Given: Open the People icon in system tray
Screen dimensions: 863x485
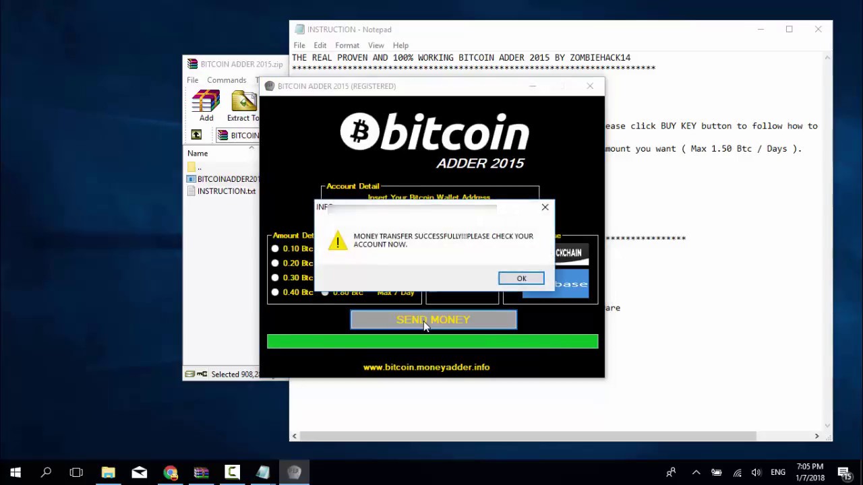Looking at the screenshot, I should click(671, 473).
